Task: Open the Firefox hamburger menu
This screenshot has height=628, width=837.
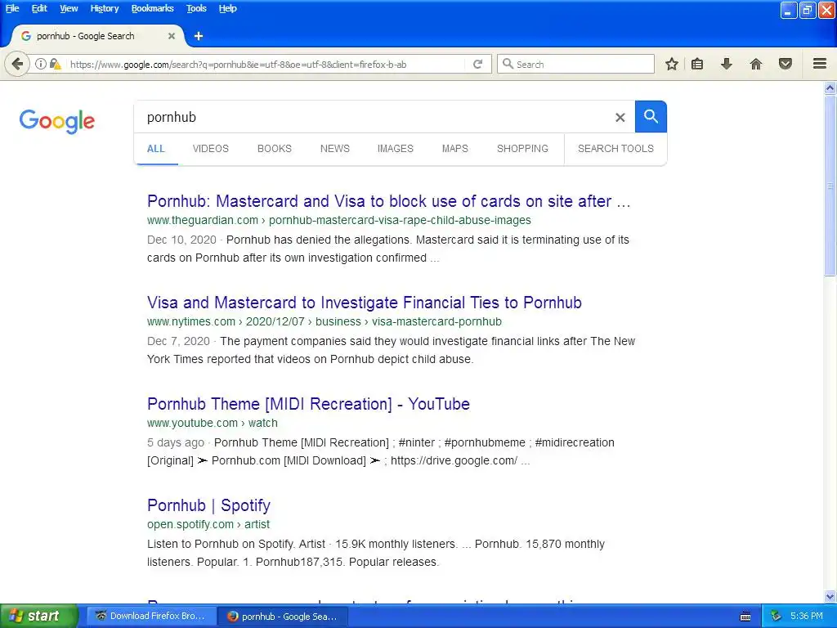Action: [820, 64]
